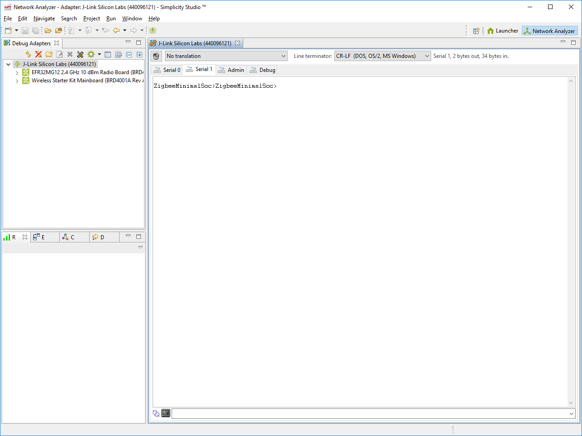Image resolution: width=582 pixels, height=436 pixels.
Task: Close the Debug Adapters view tab
Action: 57,43
